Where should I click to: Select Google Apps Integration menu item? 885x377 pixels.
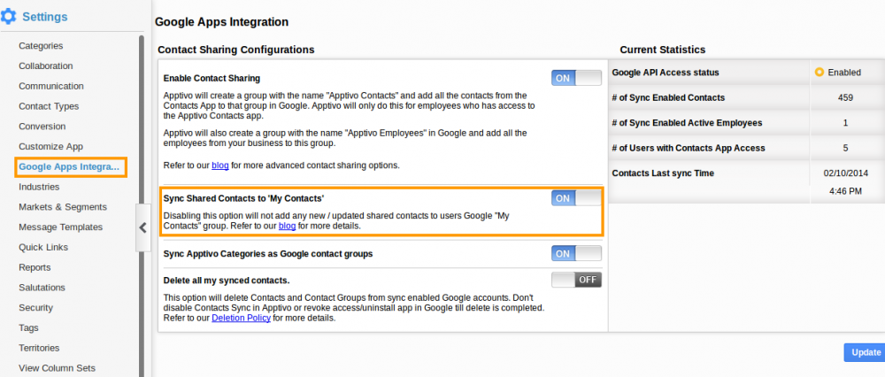point(71,167)
